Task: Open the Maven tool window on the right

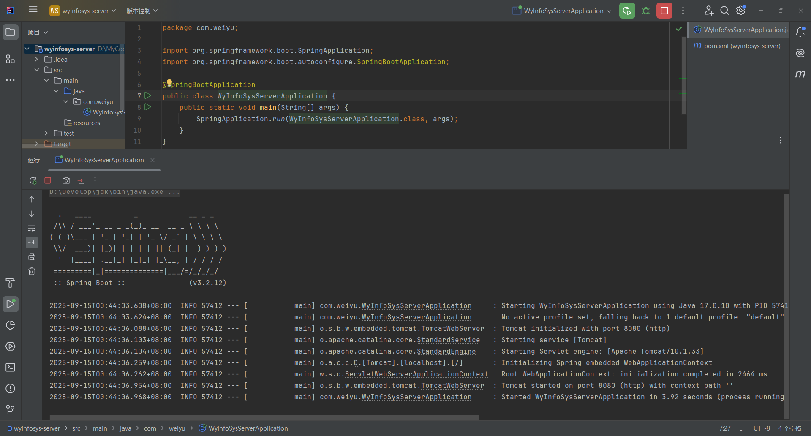Action: tap(800, 74)
